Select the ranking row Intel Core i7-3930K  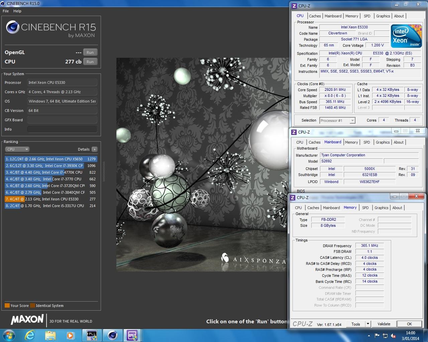point(51,166)
